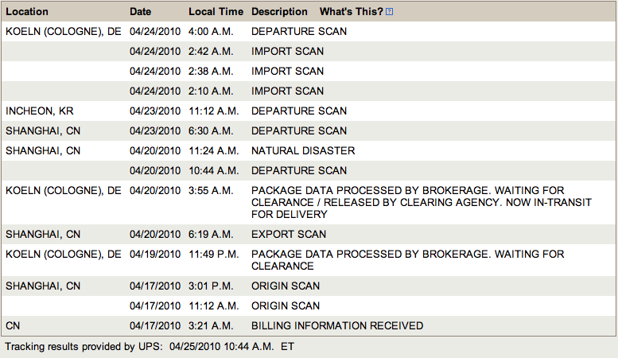Click the 2:10 A.M. IMPORT SCAN row
The width and height of the screenshot is (618, 358).
309,91
